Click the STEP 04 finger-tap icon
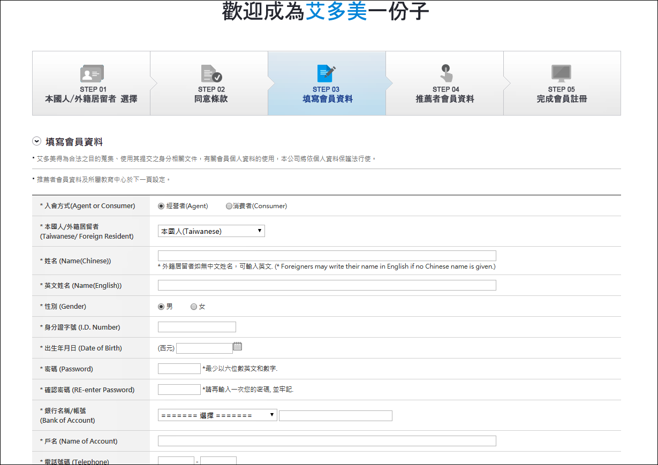Screen dimensions: 658x465 pyautogui.click(x=446, y=74)
